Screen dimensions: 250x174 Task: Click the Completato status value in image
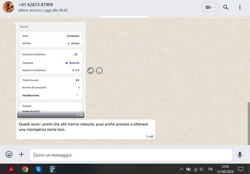73,36
